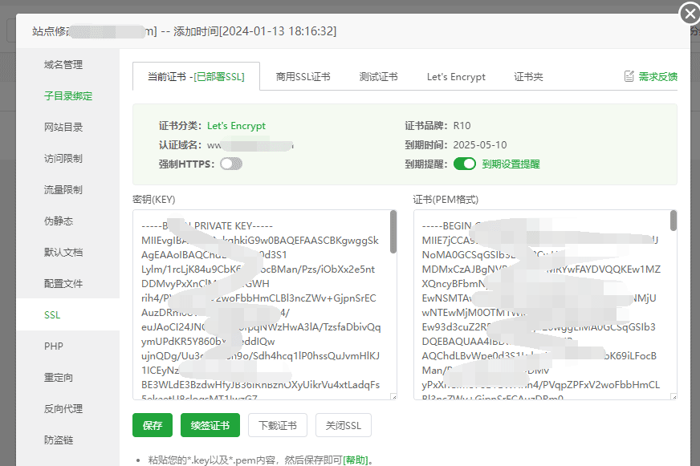
Task: Open the Let's Encrypt tab
Action: [456, 77]
